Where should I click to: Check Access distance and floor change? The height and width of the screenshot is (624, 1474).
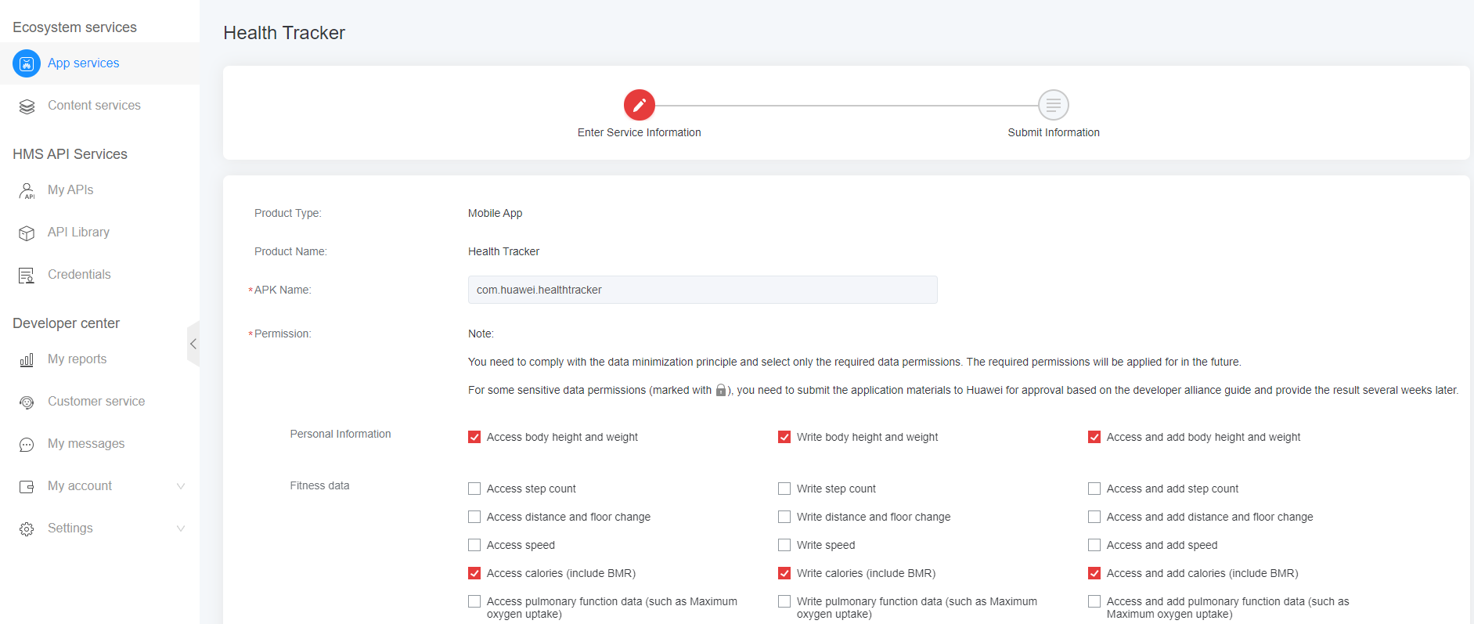[474, 517]
